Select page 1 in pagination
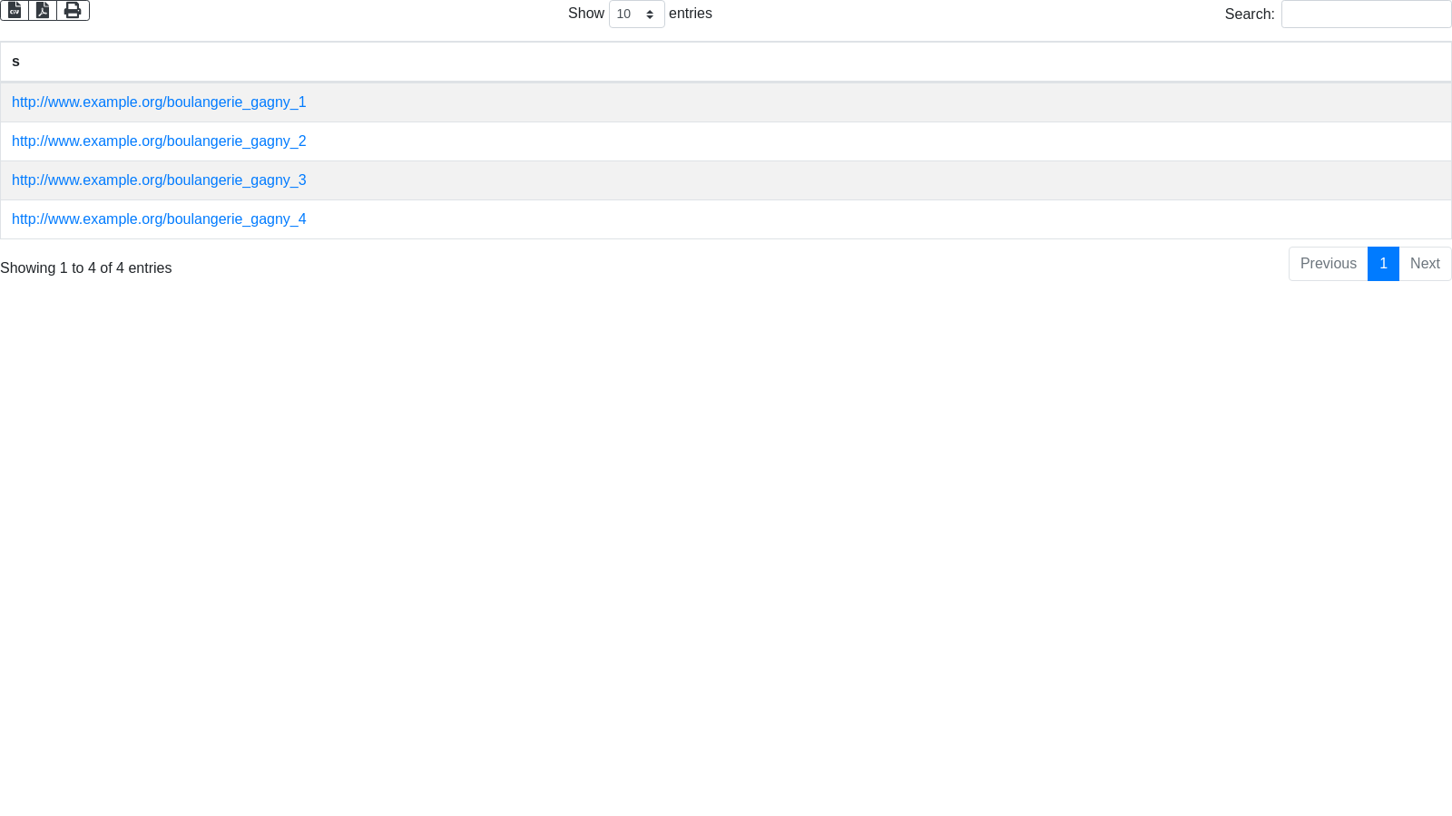This screenshot has height=816, width=1452. click(1383, 264)
